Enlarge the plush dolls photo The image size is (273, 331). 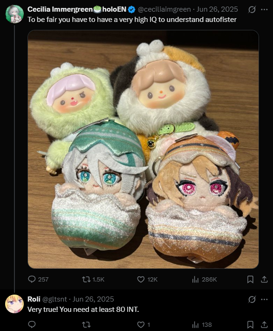point(143,149)
